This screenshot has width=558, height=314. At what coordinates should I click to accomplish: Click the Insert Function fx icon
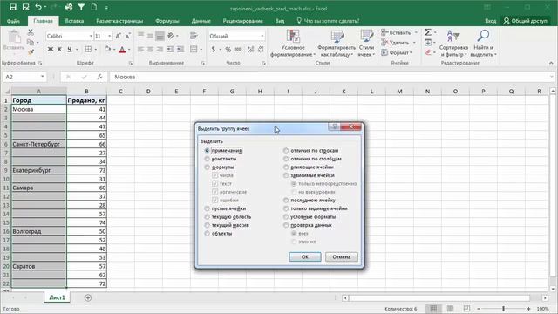[x=99, y=77]
